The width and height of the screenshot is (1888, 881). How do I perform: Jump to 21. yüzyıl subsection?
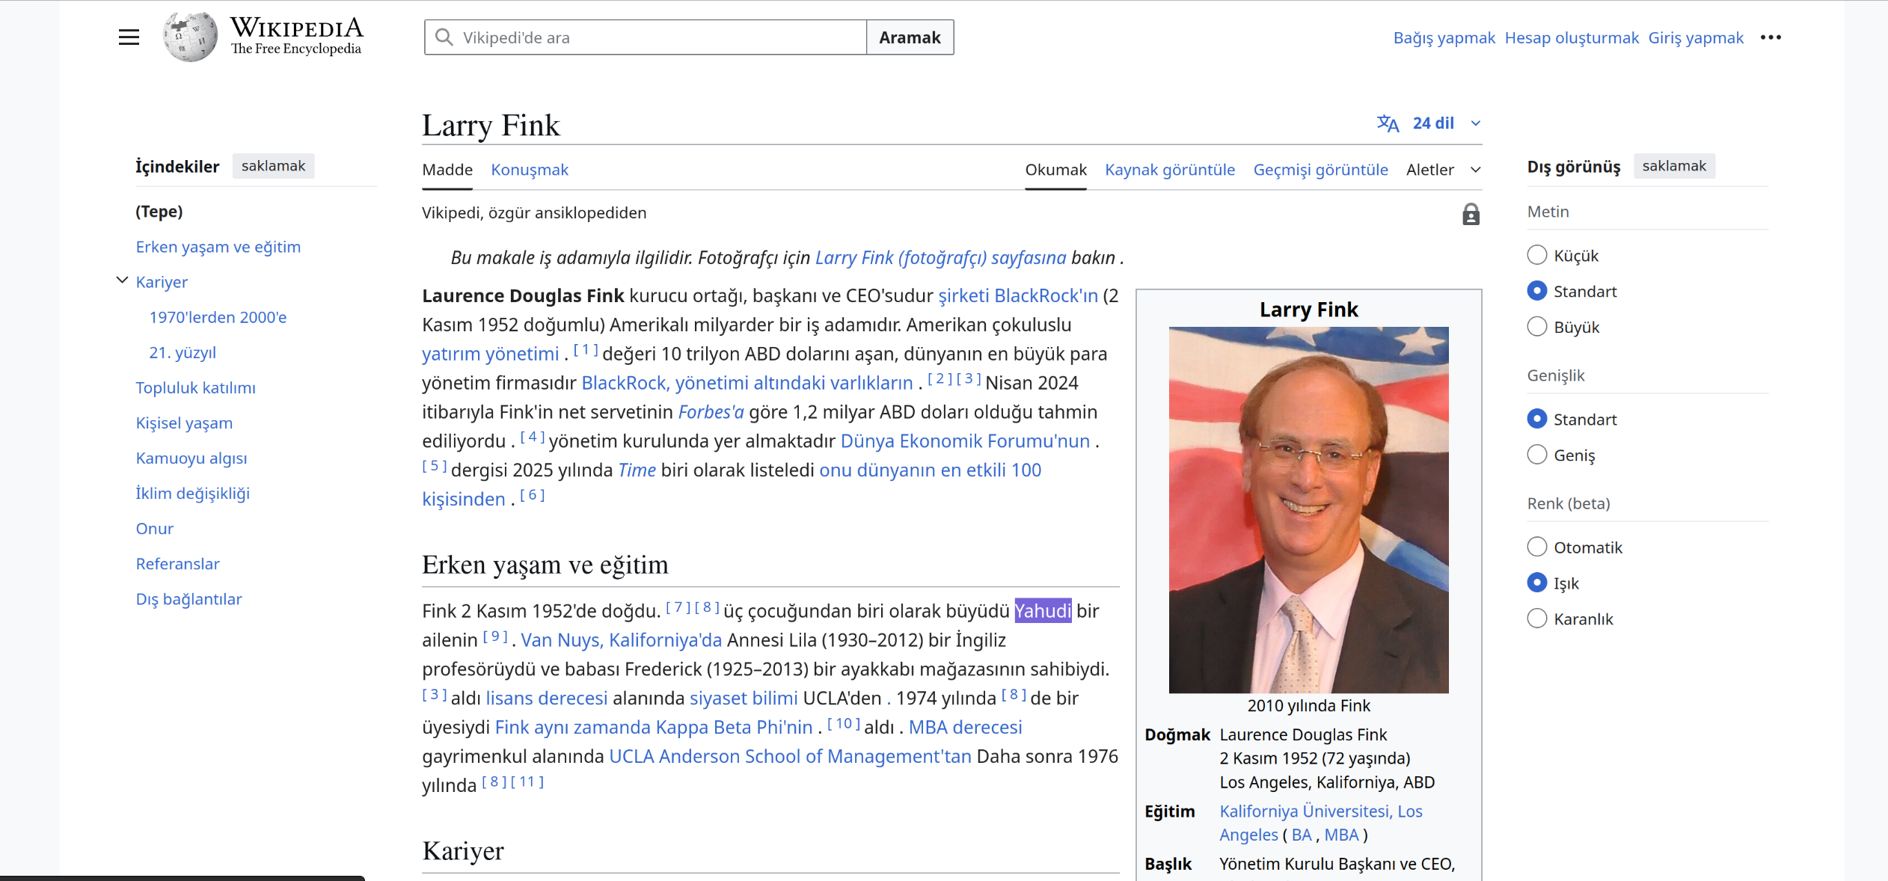click(183, 352)
